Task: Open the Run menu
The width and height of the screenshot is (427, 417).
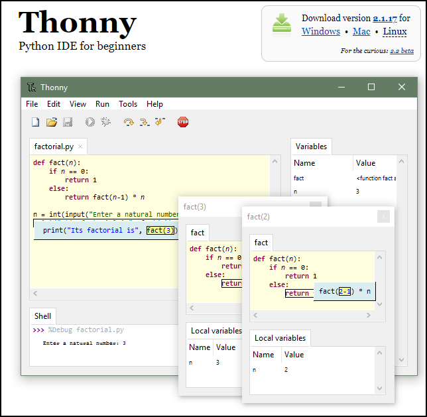Action: [102, 104]
